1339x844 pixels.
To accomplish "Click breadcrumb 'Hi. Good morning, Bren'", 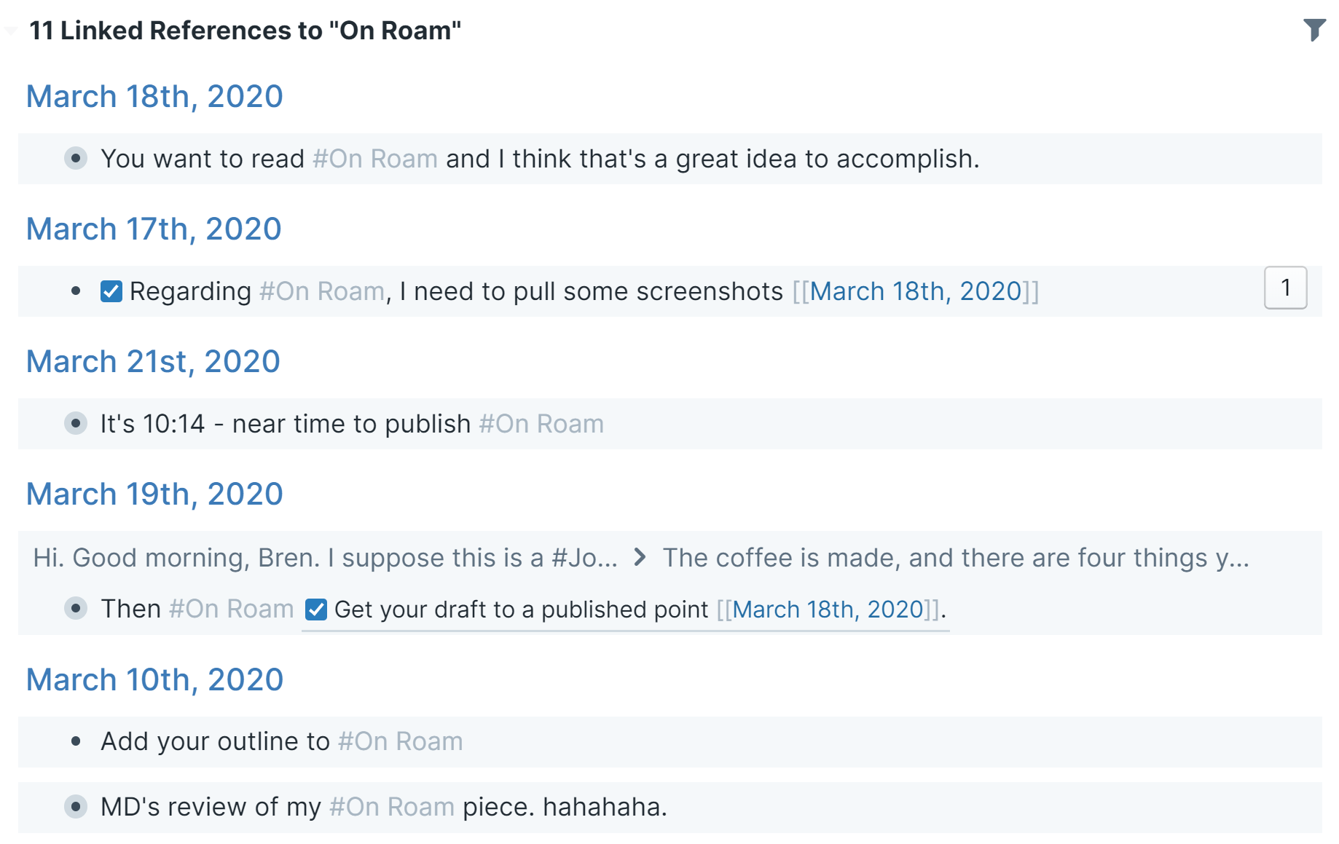I will click(x=326, y=558).
